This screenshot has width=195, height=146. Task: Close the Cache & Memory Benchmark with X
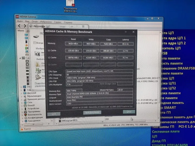(x=133, y=32)
